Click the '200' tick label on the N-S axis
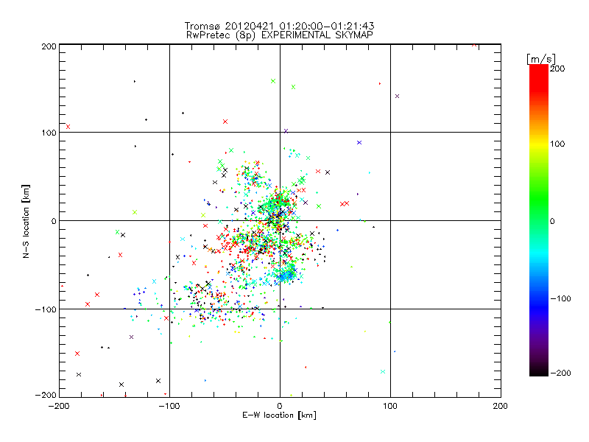The height and width of the screenshot is (442, 589). point(49,46)
